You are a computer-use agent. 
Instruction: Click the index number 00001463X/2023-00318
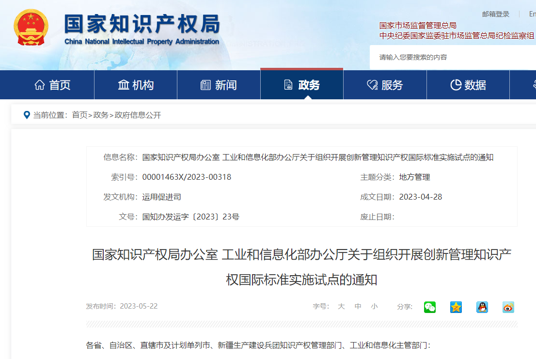(x=187, y=177)
